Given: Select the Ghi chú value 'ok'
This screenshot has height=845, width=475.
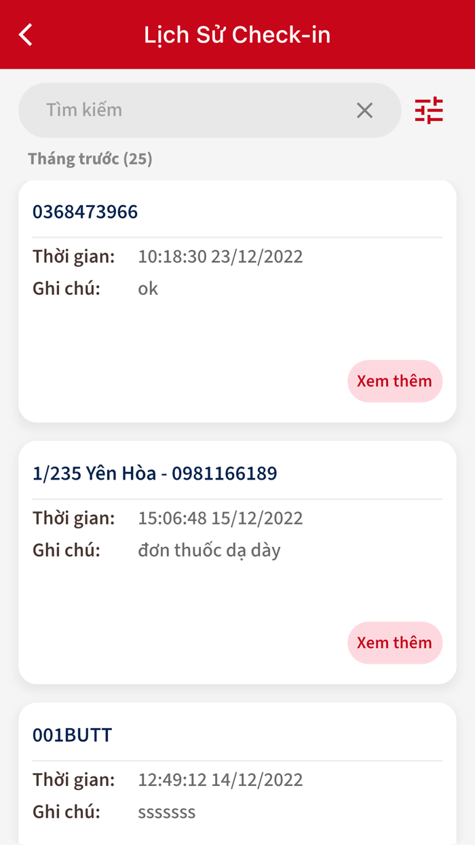Looking at the screenshot, I should [x=148, y=288].
